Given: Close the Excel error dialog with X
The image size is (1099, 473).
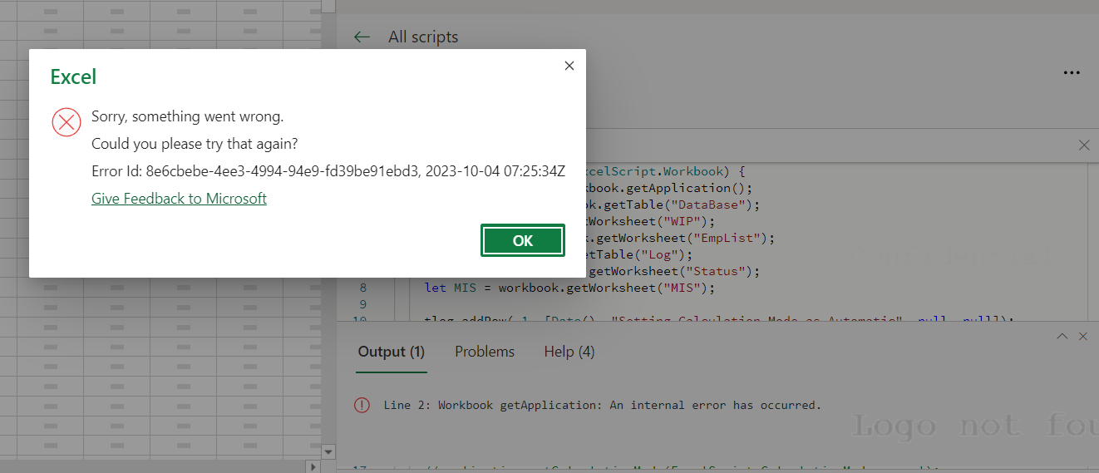Looking at the screenshot, I should [x=569, y=66].
